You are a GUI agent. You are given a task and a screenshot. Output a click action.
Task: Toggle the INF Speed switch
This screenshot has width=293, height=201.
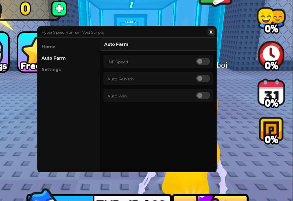(203, 61)
